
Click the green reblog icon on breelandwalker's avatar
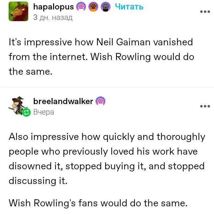26,113
